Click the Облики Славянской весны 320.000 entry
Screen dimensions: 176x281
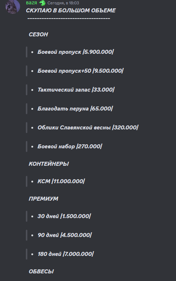point(88,128)
